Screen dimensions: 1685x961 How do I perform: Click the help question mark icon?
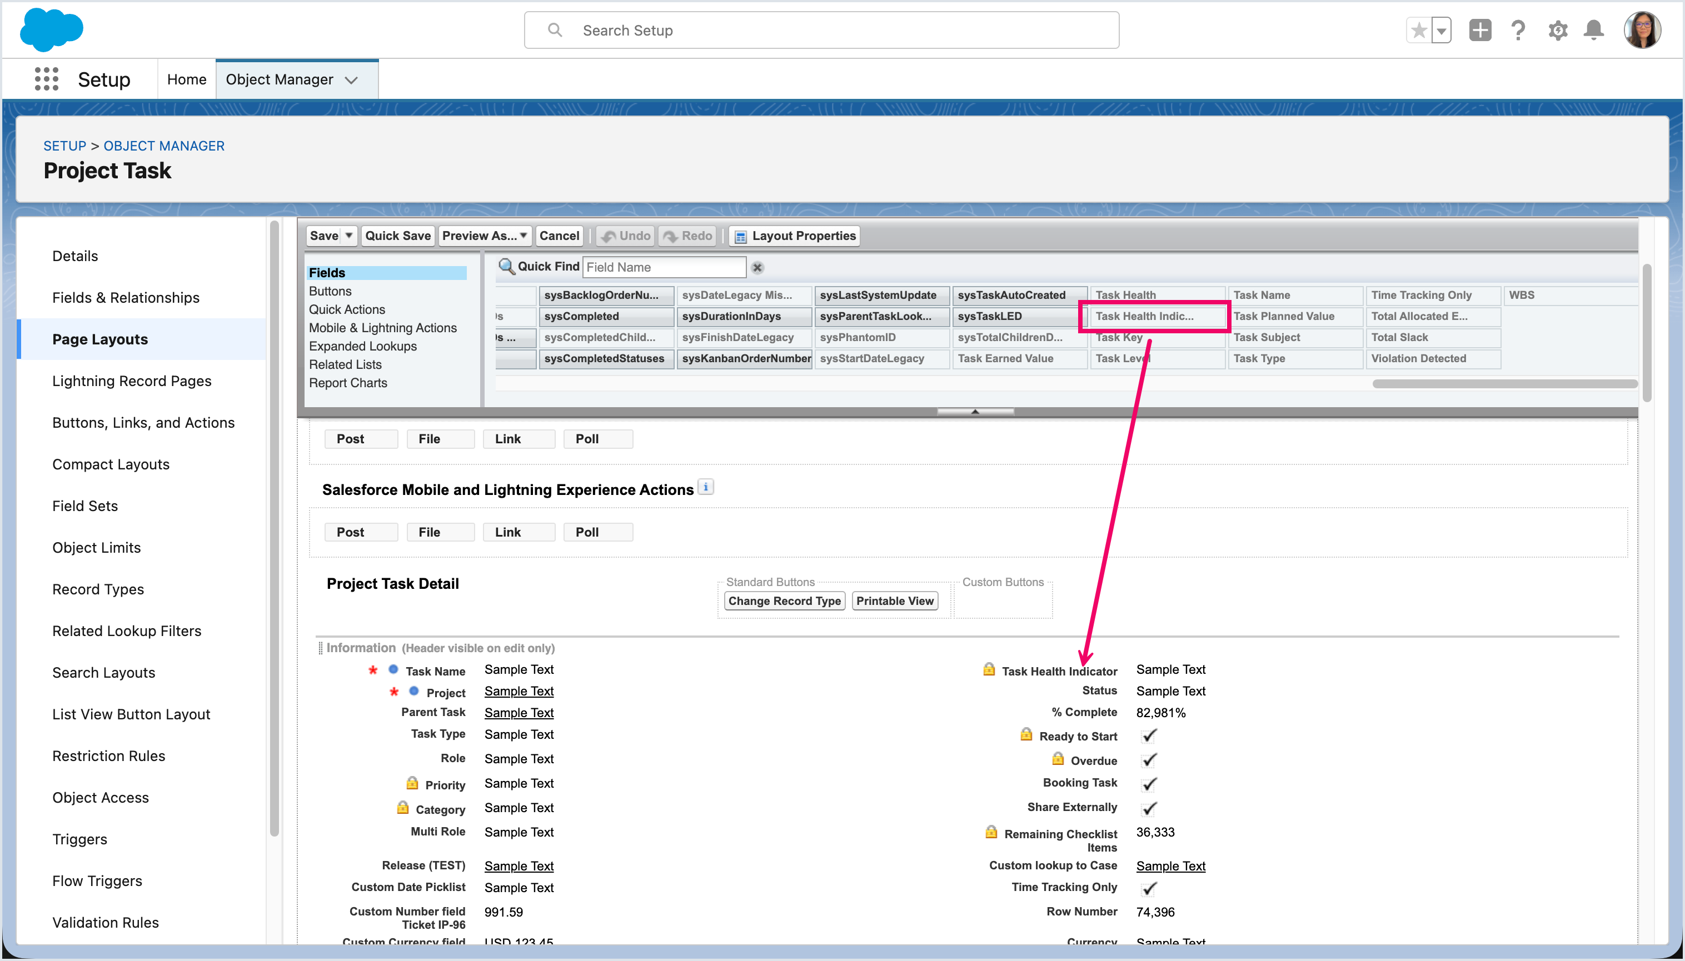(x=1518, y=31)
